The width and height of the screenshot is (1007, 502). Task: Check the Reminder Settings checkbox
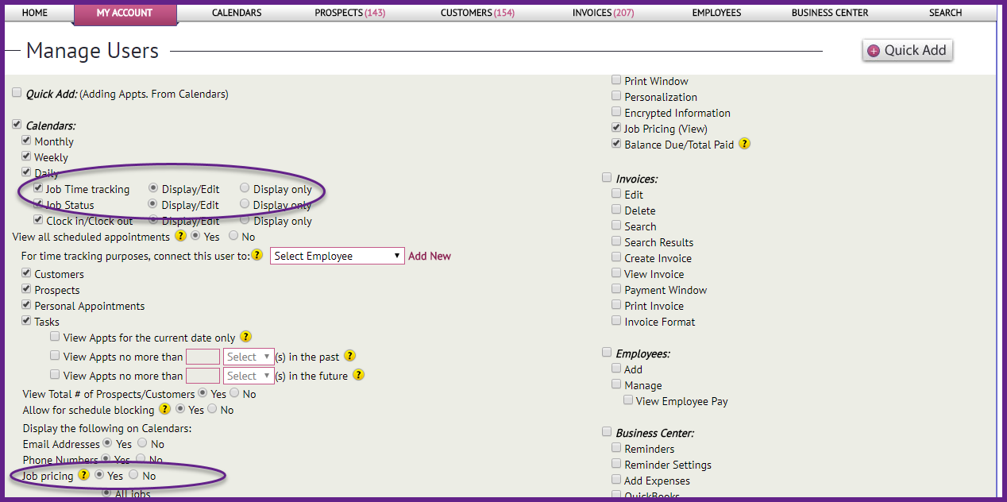[x=616, y=464]
